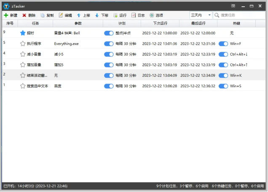
Task: Sort by 最后运行 column header
Action: 198,24
